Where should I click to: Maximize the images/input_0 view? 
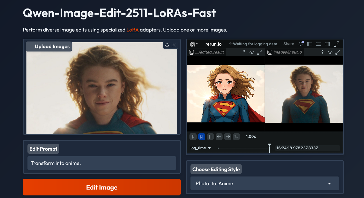(338, 52)
